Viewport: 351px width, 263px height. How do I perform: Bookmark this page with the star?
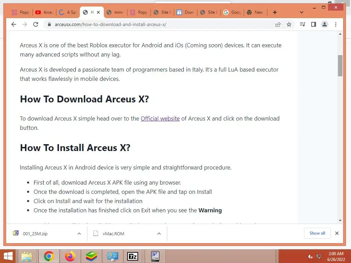click(289, 24)
